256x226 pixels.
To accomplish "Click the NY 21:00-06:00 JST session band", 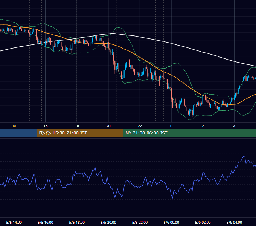I will (x=189, y=133).
